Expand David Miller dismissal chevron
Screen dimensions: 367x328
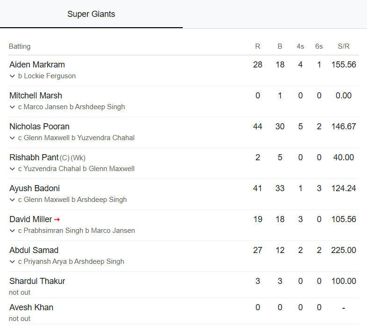pyautogui.click(x=12, y=231)
